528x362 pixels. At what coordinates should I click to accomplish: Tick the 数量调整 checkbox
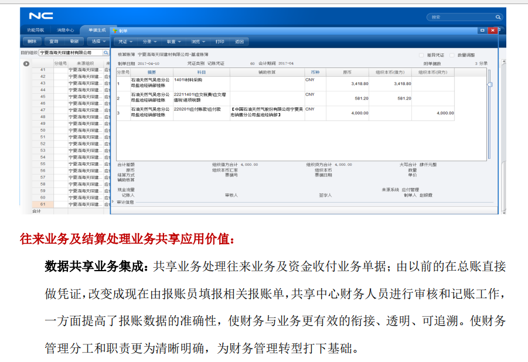(x=452, y=54)
